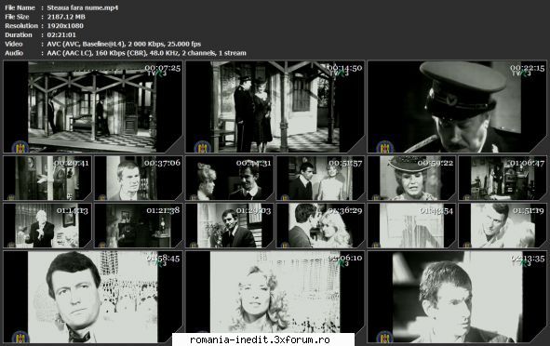Click the Video codec info line
This screenshot has height=346, width=550.
(124, 44)
